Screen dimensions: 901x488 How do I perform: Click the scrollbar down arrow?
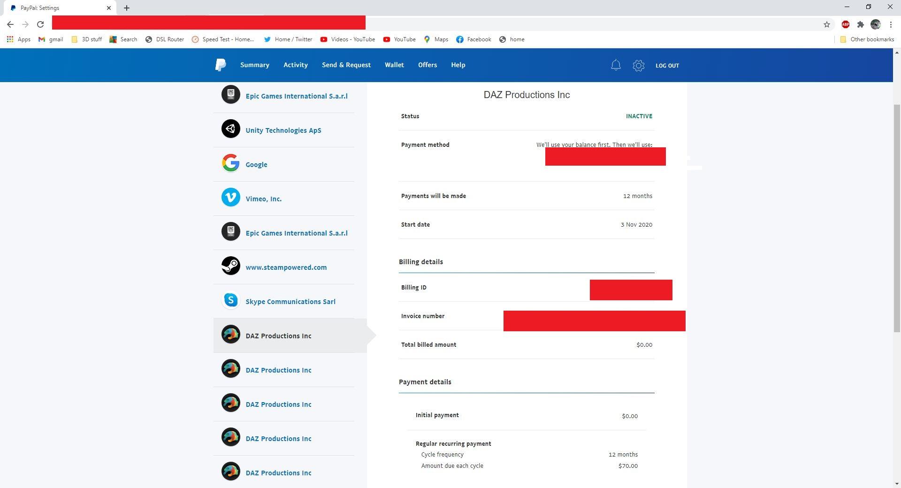897,484
